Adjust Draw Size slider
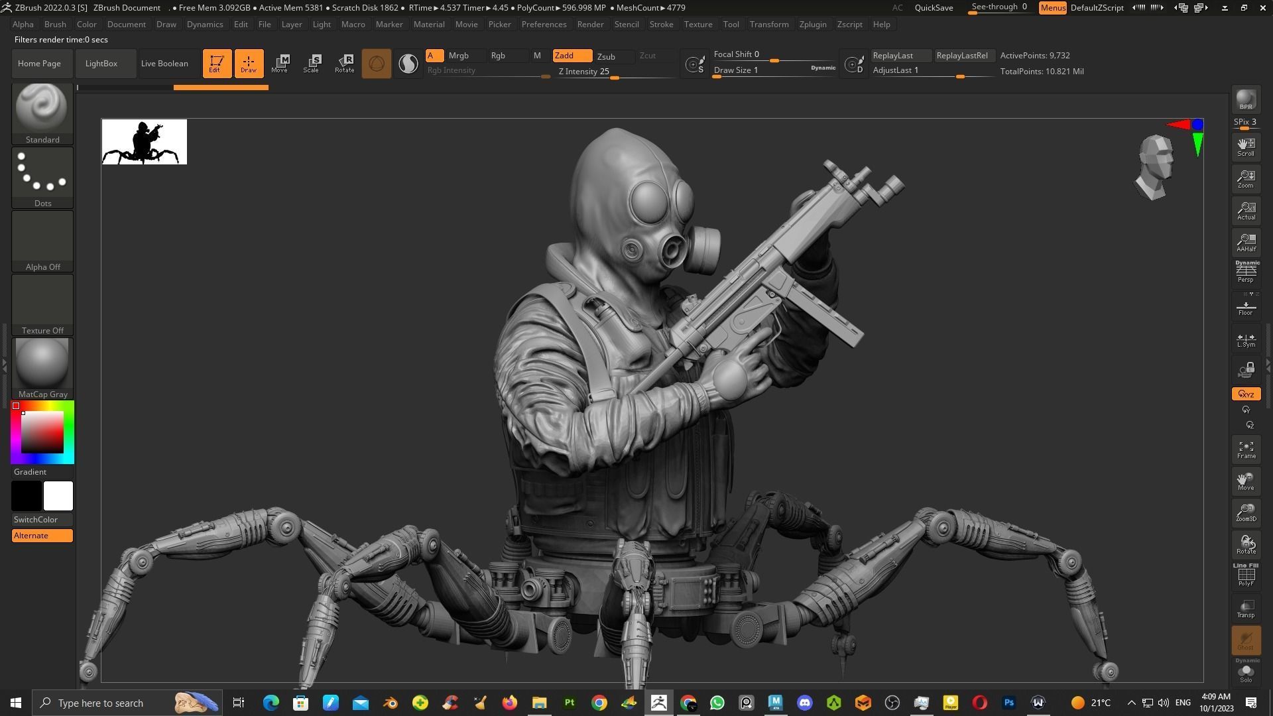Viewport: 1273px width, 716px height. click(x=774, y=71)
